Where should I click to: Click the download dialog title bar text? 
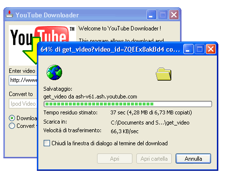(x=110, y=49)
